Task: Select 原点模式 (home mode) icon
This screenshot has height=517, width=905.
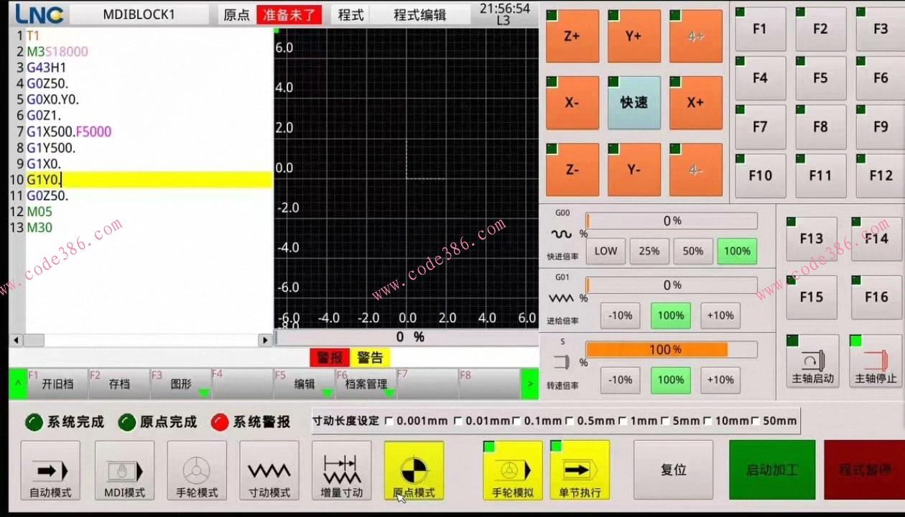Action: coord(413,470)
